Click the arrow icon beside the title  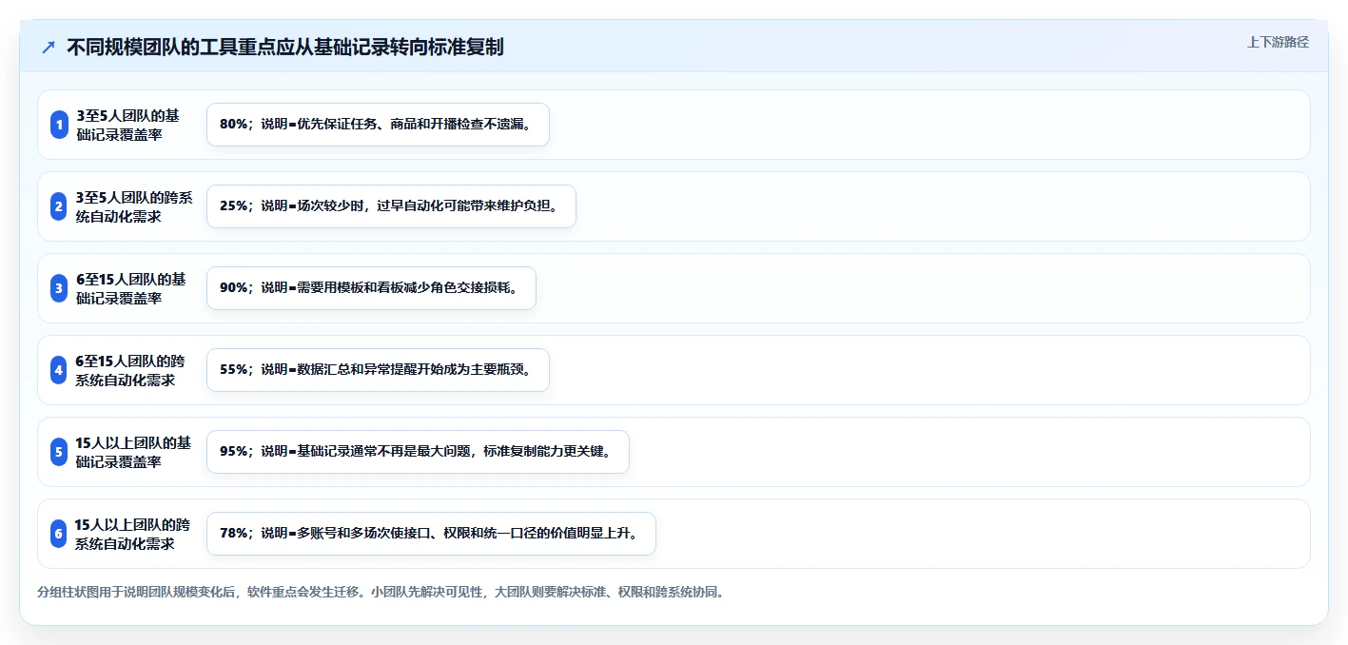(x=48, y=47)
